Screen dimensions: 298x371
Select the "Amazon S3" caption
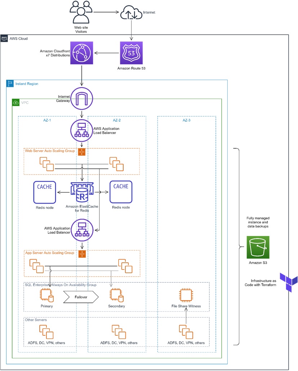[258, 263]
